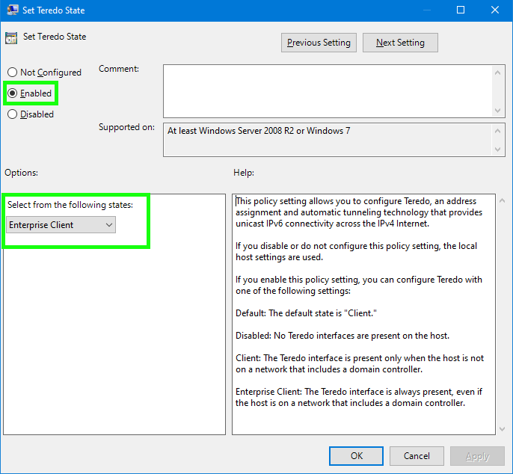Viewport: 513px width, 474px height.
Task: Click the Comment box scroll-up arrow
Action: point(499,73)
